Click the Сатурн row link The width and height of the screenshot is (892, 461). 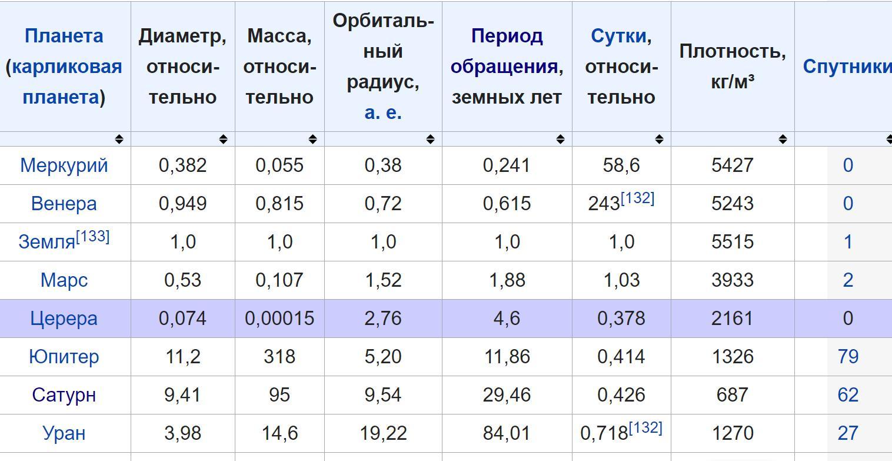[x=64, y=395]
